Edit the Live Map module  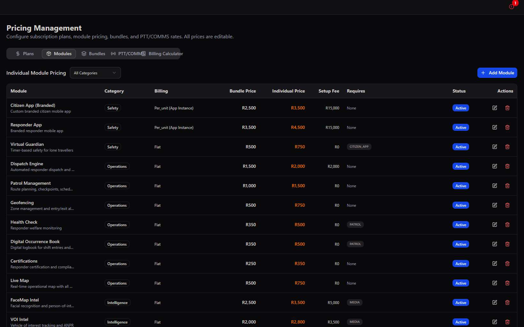(495, 283)
